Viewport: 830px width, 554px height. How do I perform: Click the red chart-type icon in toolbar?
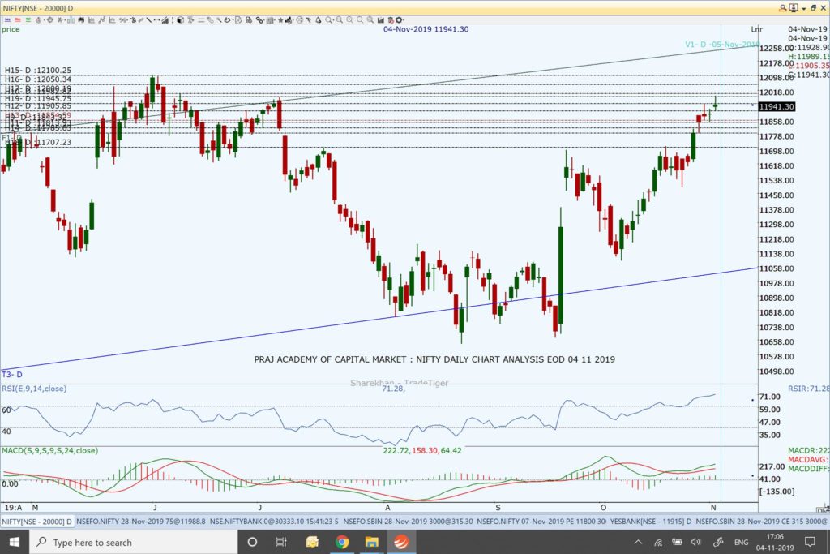pyautogui.click(x=18, y=20)
